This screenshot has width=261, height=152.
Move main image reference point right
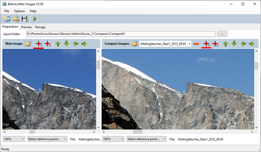click(84, 44)
